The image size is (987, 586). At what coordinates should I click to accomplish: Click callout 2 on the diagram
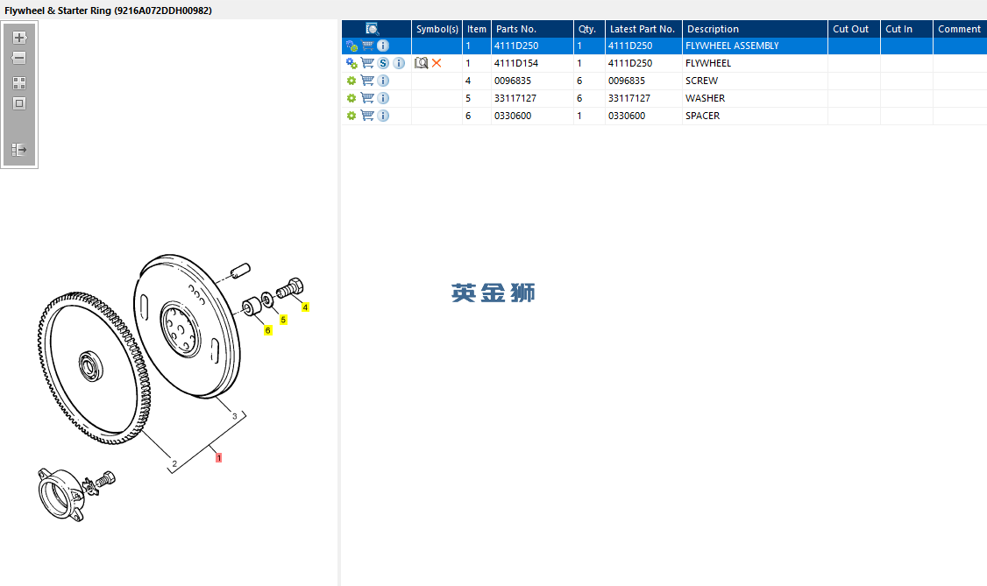(x=174, y=464)
